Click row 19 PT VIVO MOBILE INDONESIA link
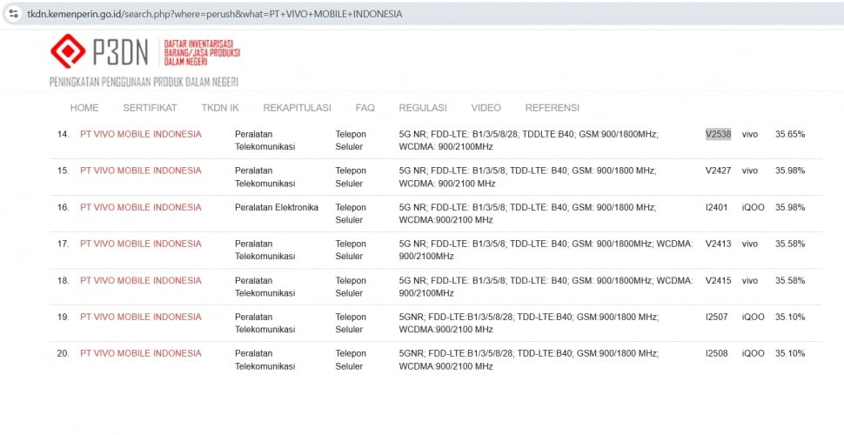 click(140, 317)
